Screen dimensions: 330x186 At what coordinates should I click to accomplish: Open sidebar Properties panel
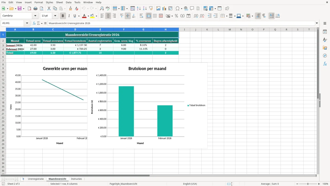pyautogui.click(x=325, y=32)
